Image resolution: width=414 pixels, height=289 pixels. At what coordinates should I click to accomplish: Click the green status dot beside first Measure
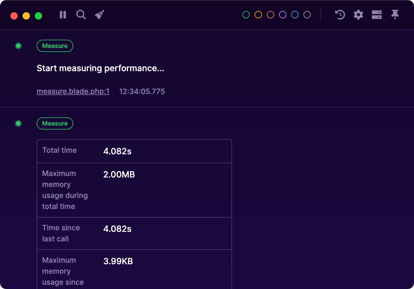(18, 46)
